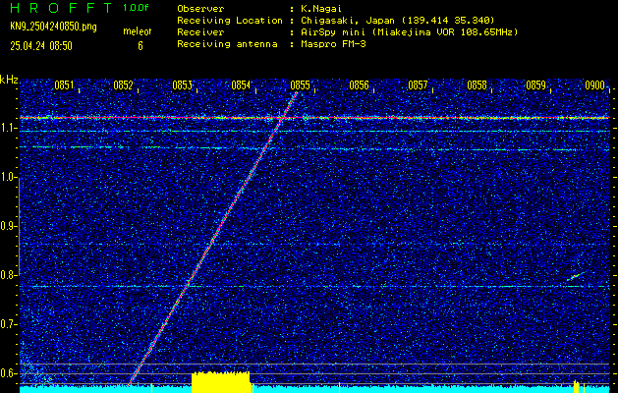The height and width of the screenshot is (393, 618).
Task: Click the Receiving antenna label
Action: [x=227, y=44]
